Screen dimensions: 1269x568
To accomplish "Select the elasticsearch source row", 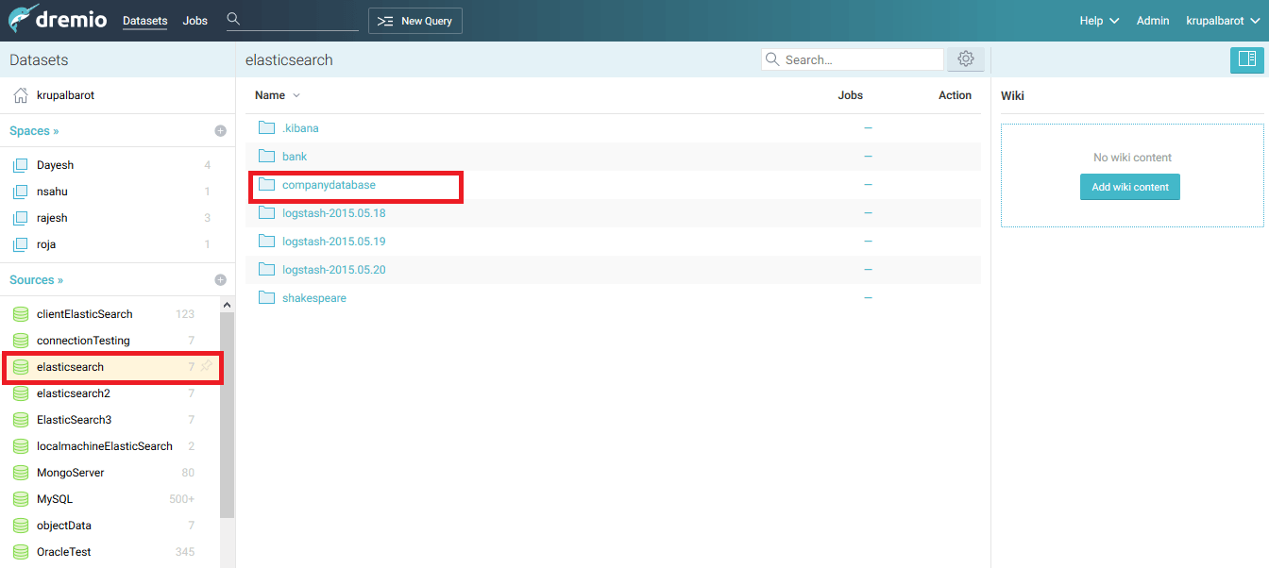I will [110, 367].
